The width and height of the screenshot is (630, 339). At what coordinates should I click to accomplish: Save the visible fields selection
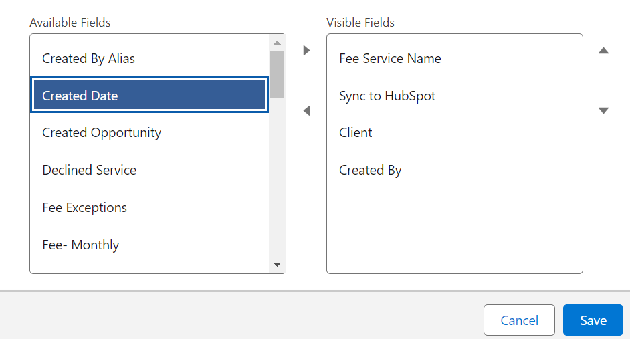(593, 320)
